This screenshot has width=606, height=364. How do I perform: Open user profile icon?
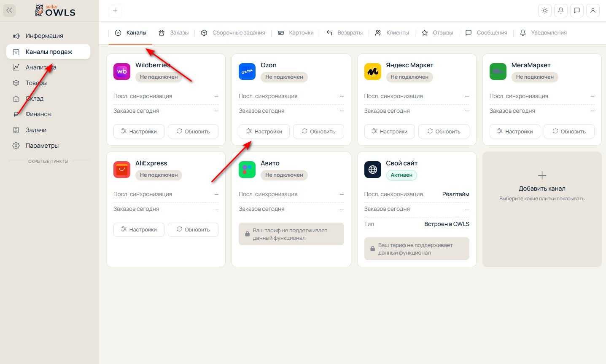tap(593, 11)
